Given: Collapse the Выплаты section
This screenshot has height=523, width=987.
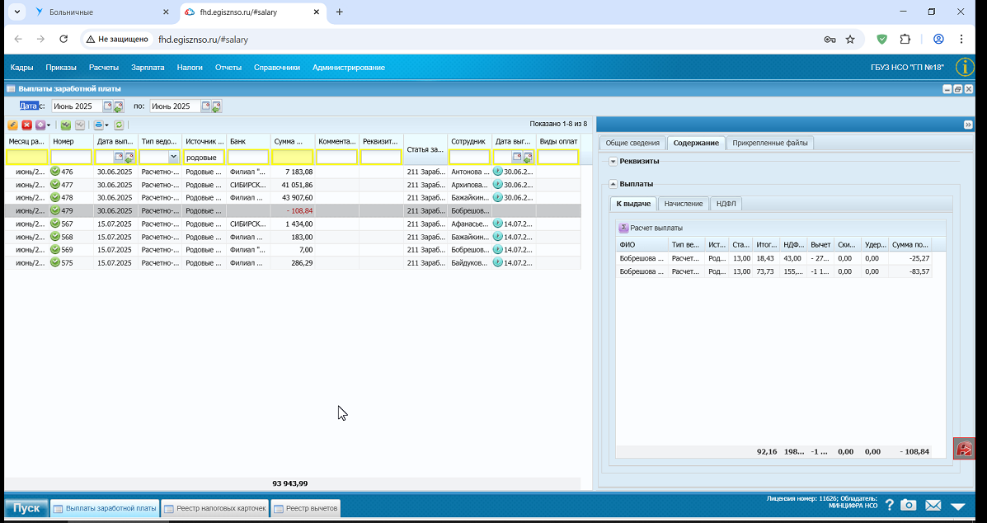Looking at the screenshot, I should coord(613,184).
